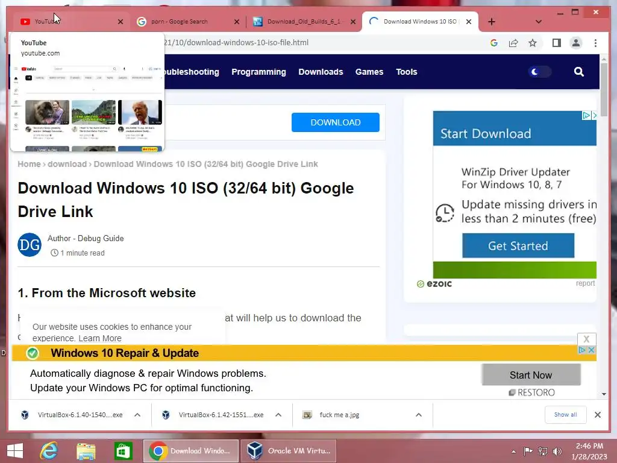Share this page using the share icon
Screen dimensions: 617x463
513,43
